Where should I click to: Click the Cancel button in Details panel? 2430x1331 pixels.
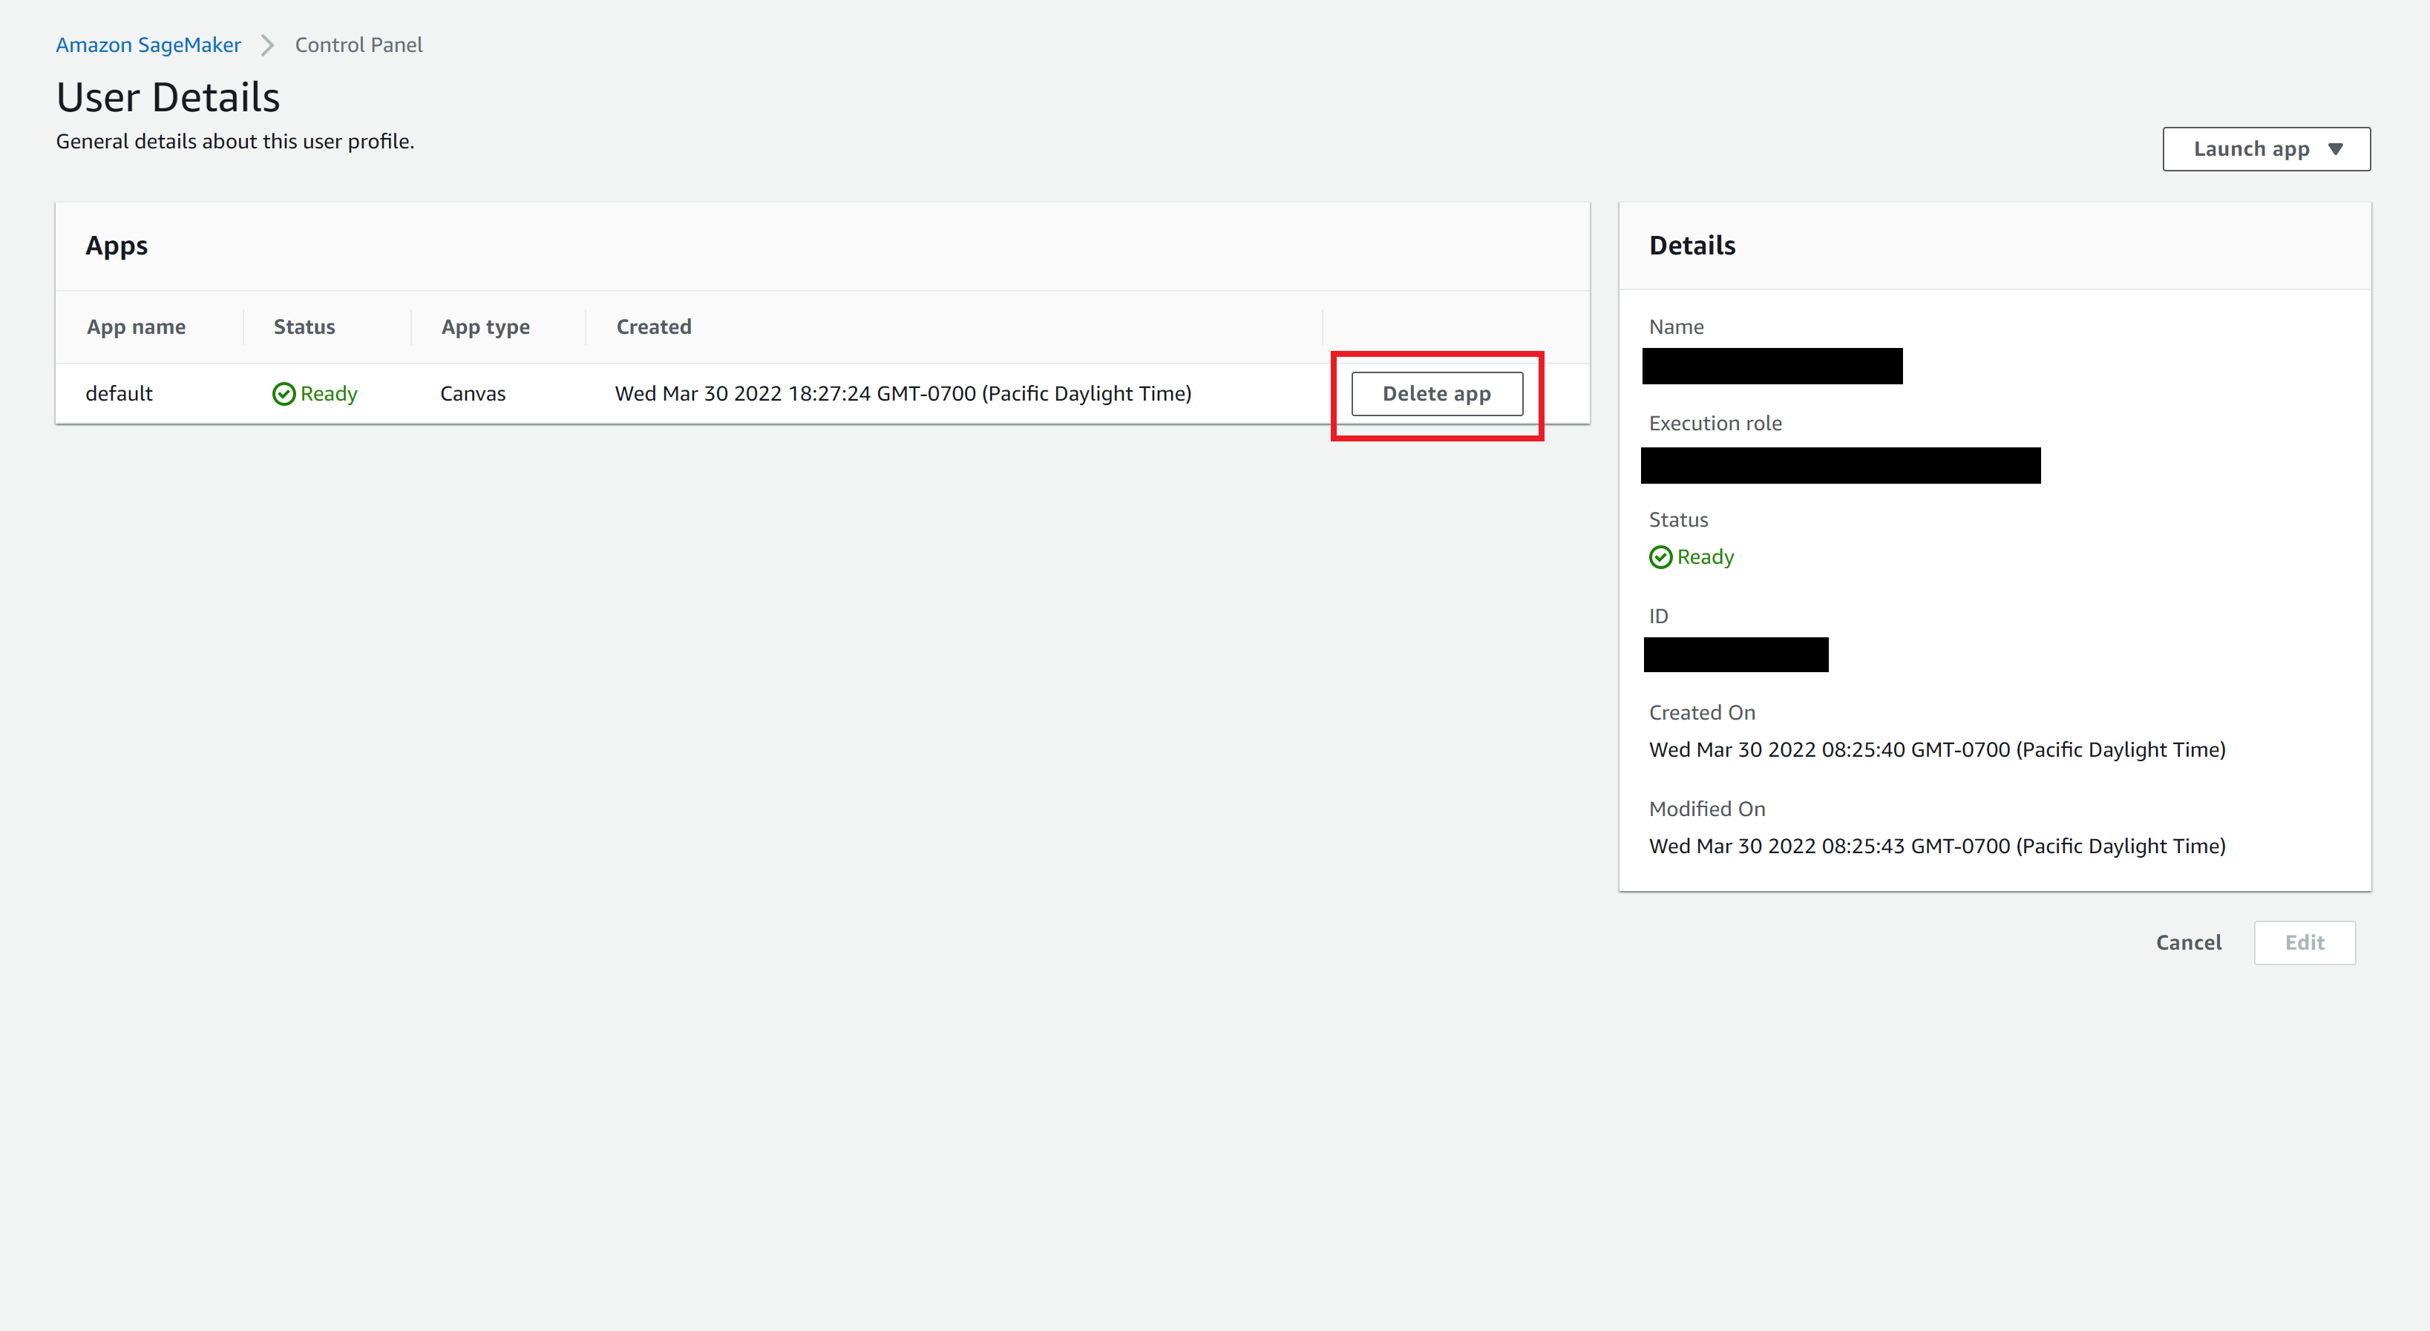click(x=2189, y=942)
